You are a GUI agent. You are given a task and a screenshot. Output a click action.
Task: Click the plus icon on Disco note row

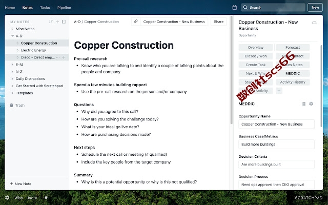(x=64, y=57)
